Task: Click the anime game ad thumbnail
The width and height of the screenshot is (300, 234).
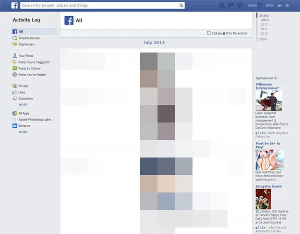Action: pyautogui.click(x=270, y=160)
